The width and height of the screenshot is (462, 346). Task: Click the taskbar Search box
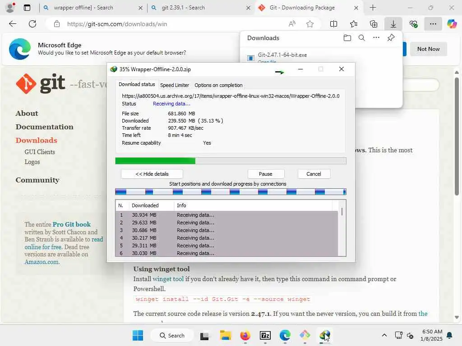[x=172, y=335]
